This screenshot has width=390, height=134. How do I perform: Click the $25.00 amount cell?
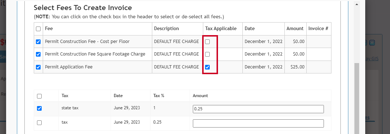[x=297, y=67]
